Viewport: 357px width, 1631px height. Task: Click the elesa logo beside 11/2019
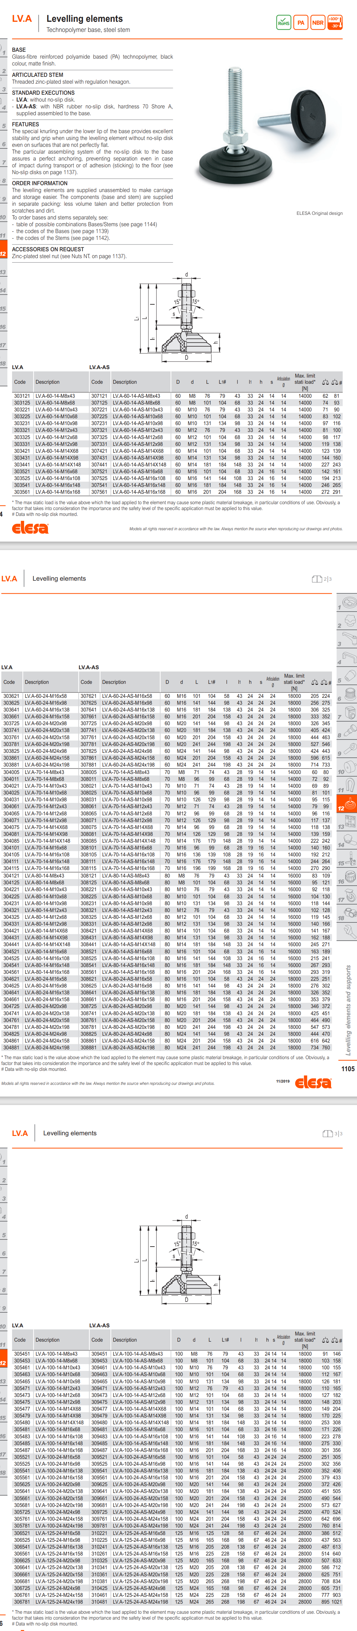click(x=313, y=1082)
